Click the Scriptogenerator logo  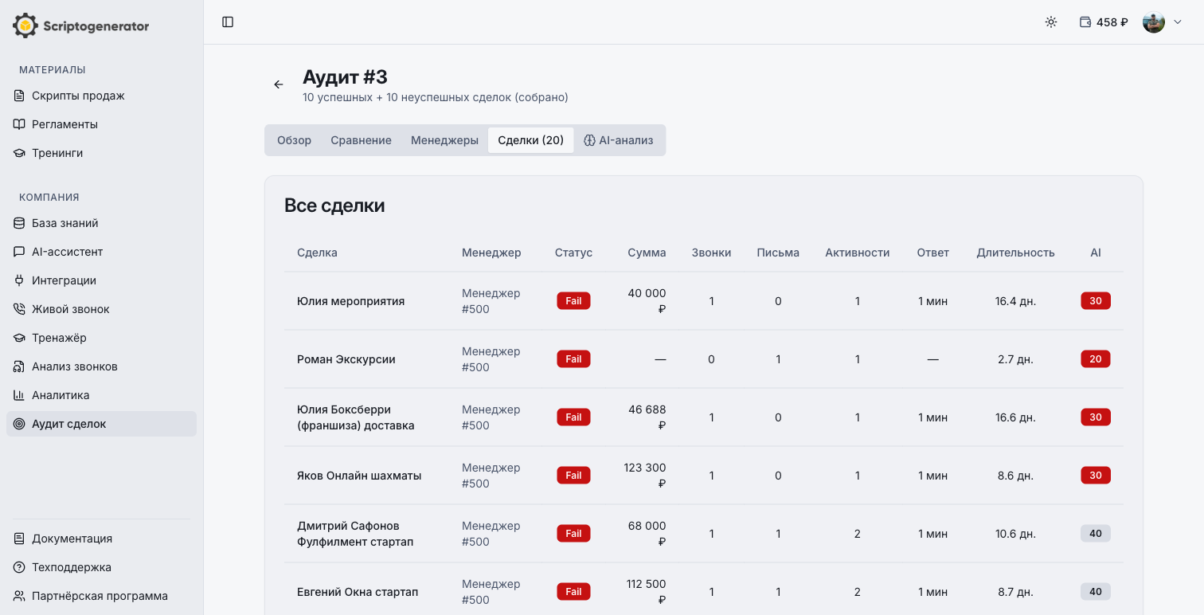[81, 25]
